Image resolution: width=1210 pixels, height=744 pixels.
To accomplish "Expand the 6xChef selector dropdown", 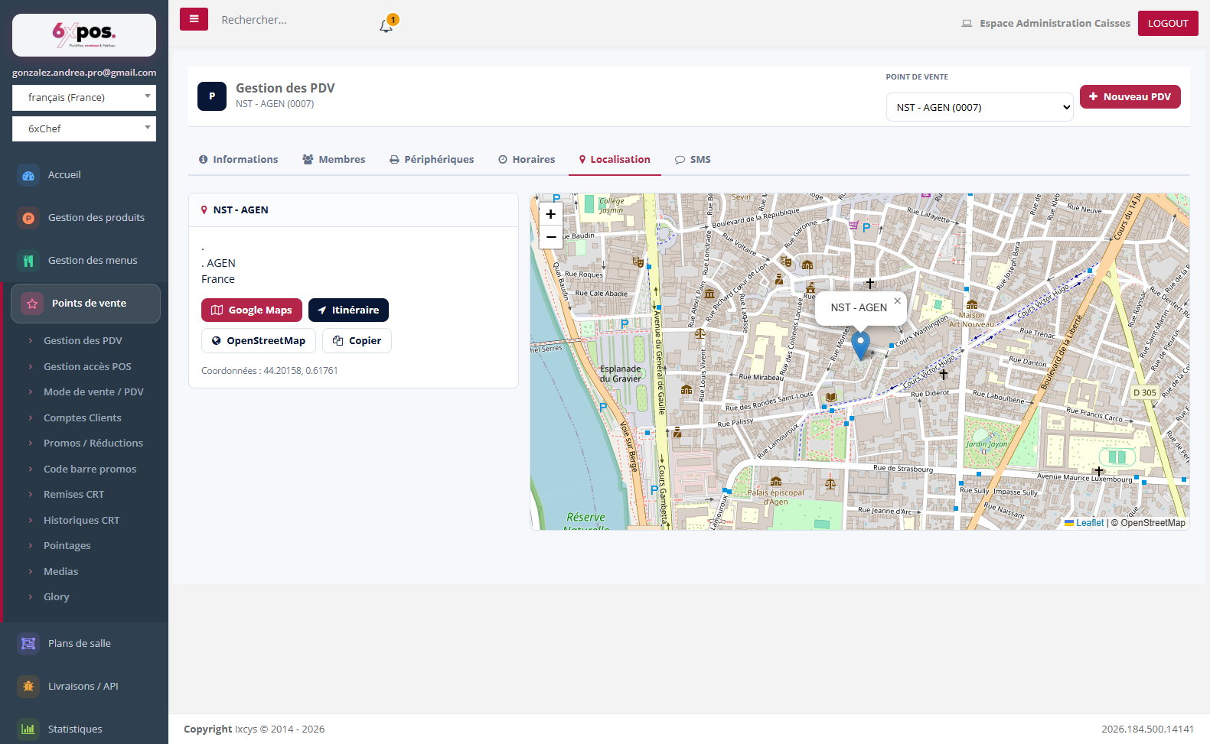I will [x=84, y=128].
